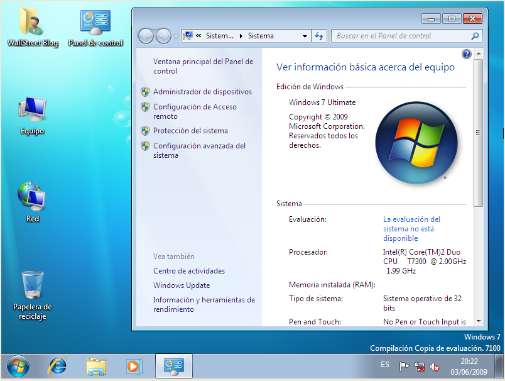Open Centro de actividades link

point(189,271)
